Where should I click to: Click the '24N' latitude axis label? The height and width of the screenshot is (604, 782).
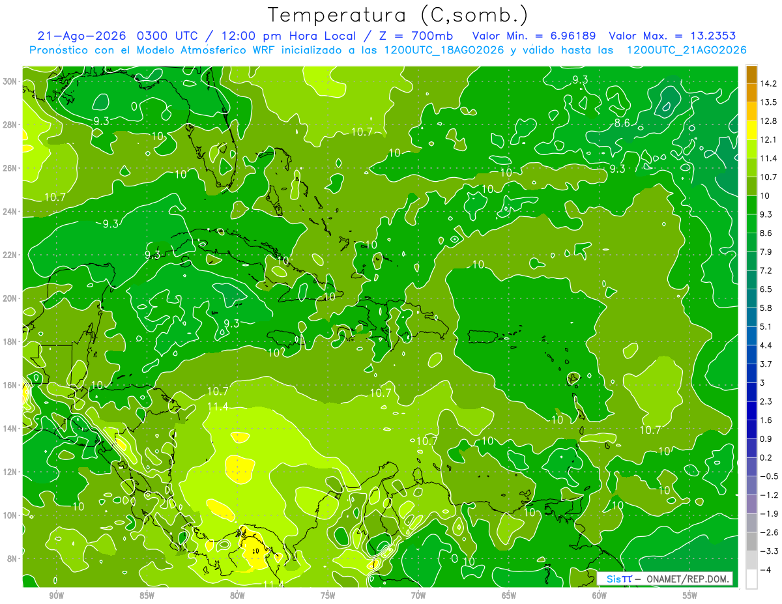10,212
